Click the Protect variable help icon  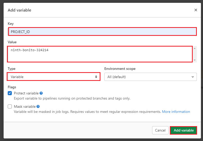[x=41, y=93]
